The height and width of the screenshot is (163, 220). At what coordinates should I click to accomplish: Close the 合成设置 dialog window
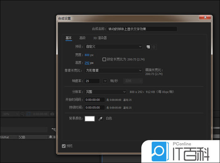tap(205, 17)
